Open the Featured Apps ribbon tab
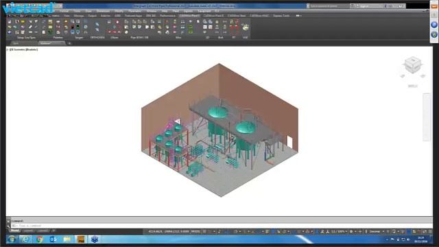This screenshot has height=247, width=439. tap(133, 15)
